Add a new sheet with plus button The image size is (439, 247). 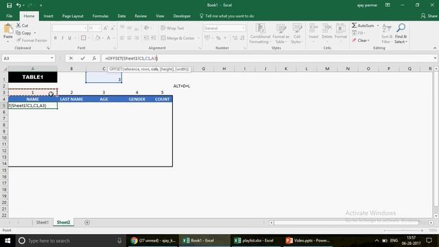pos(87,222)
